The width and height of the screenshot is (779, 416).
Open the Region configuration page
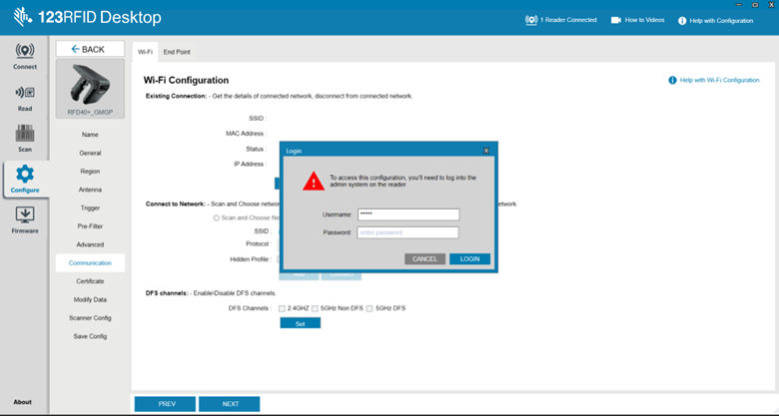tap(90, 172)
